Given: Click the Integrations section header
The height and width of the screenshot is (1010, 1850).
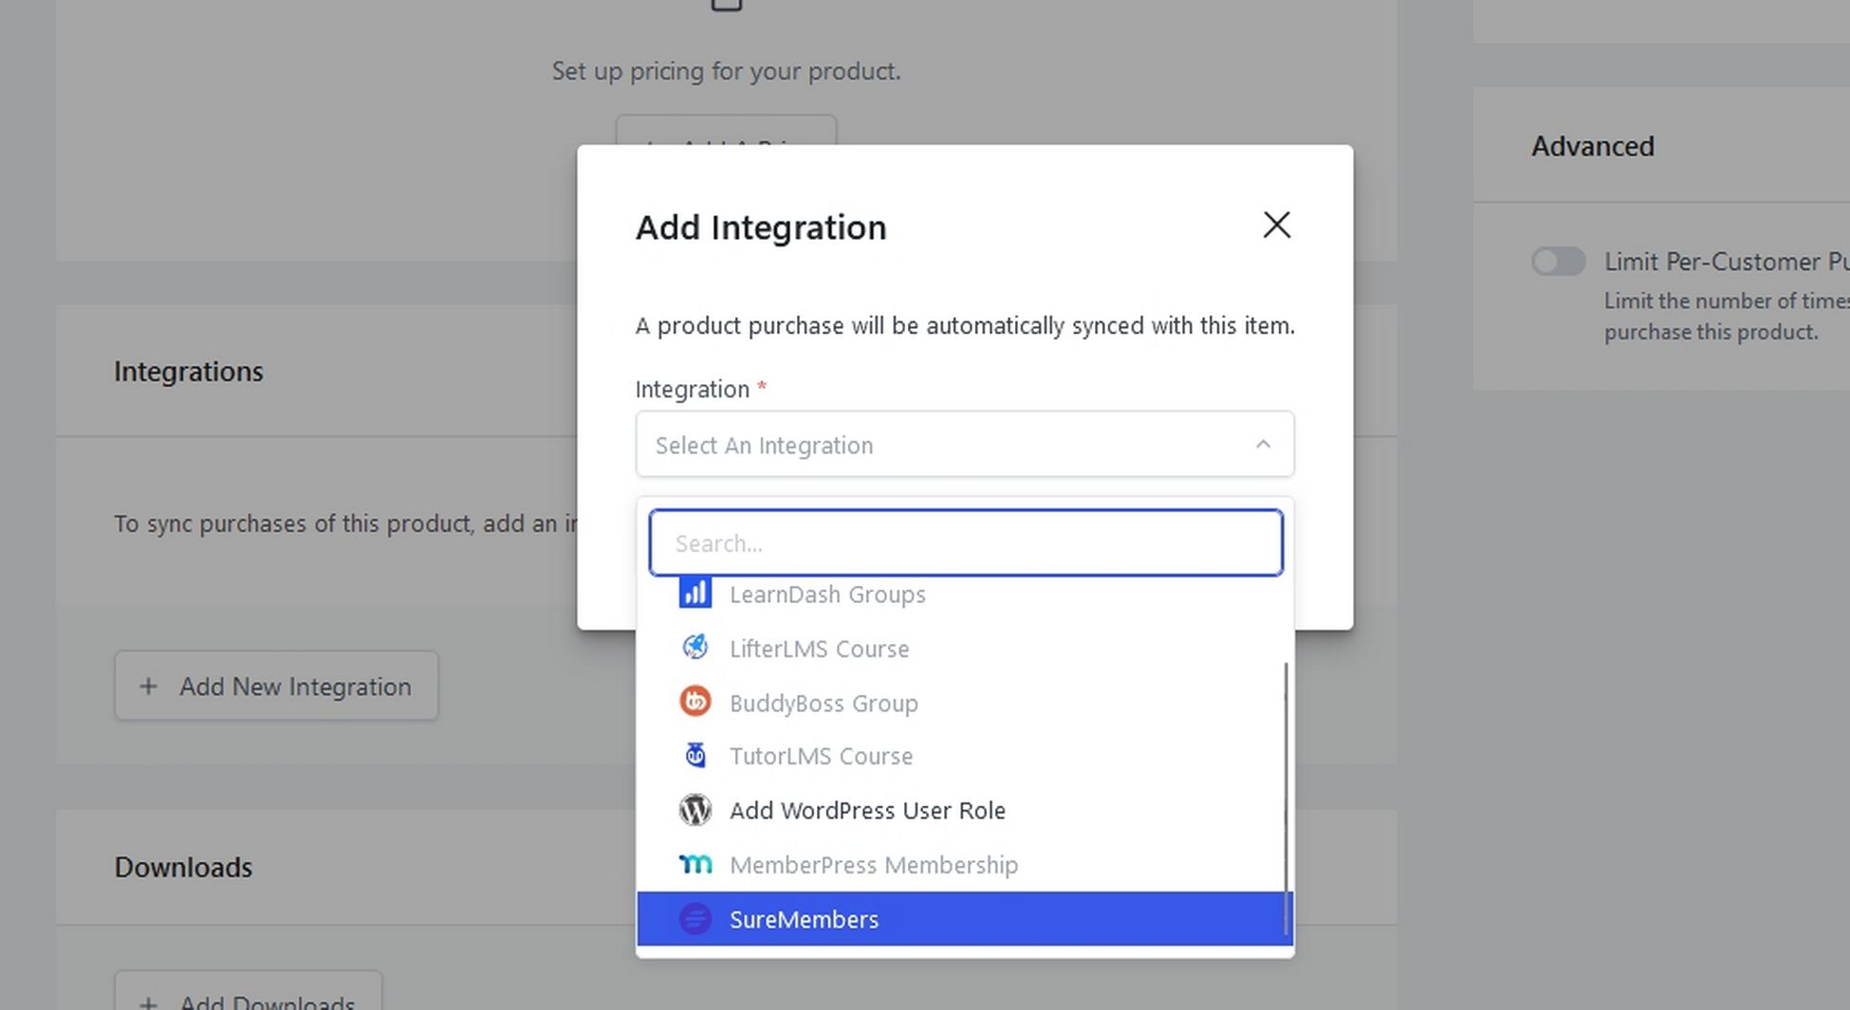Looking at the screenshot, I should [x=188, y=371].
